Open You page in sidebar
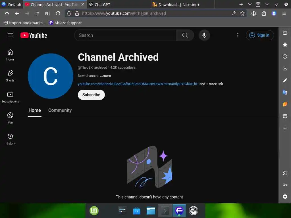 (10, 118)
